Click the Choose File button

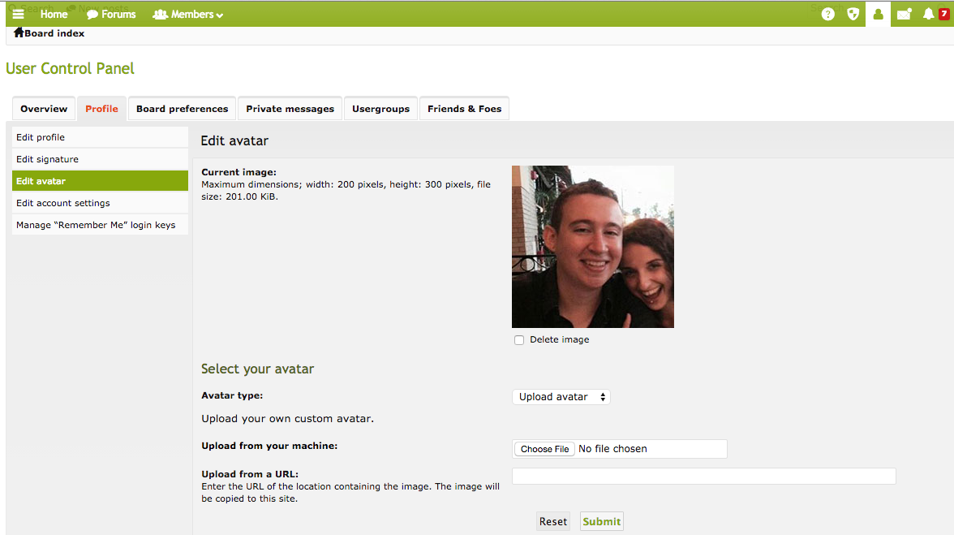coord(544,449)
